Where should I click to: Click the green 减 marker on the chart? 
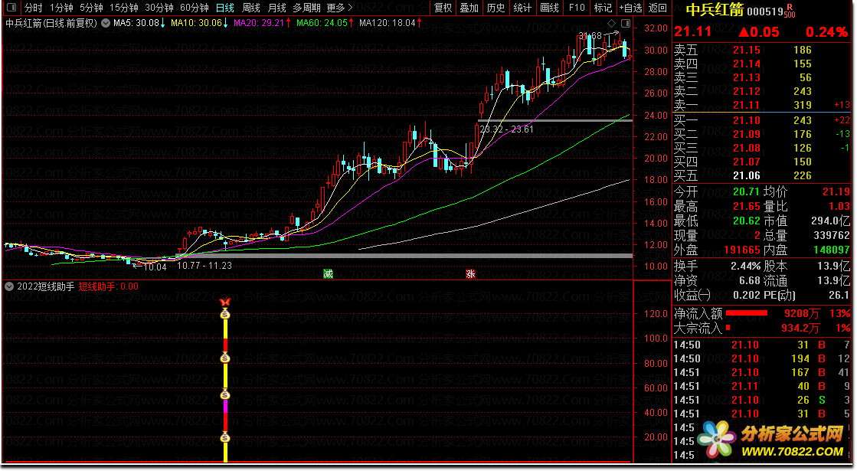click(328, 273)
